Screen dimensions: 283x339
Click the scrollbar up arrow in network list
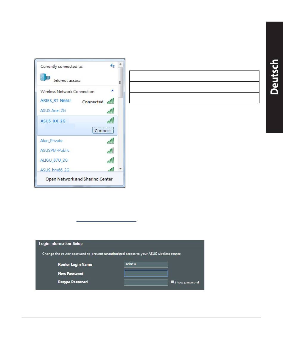click(120, 64)
